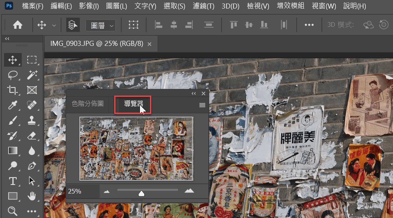This screenshot has height=218, width=393.
Task: Click the Photoshop home icon
Action: 17,25
